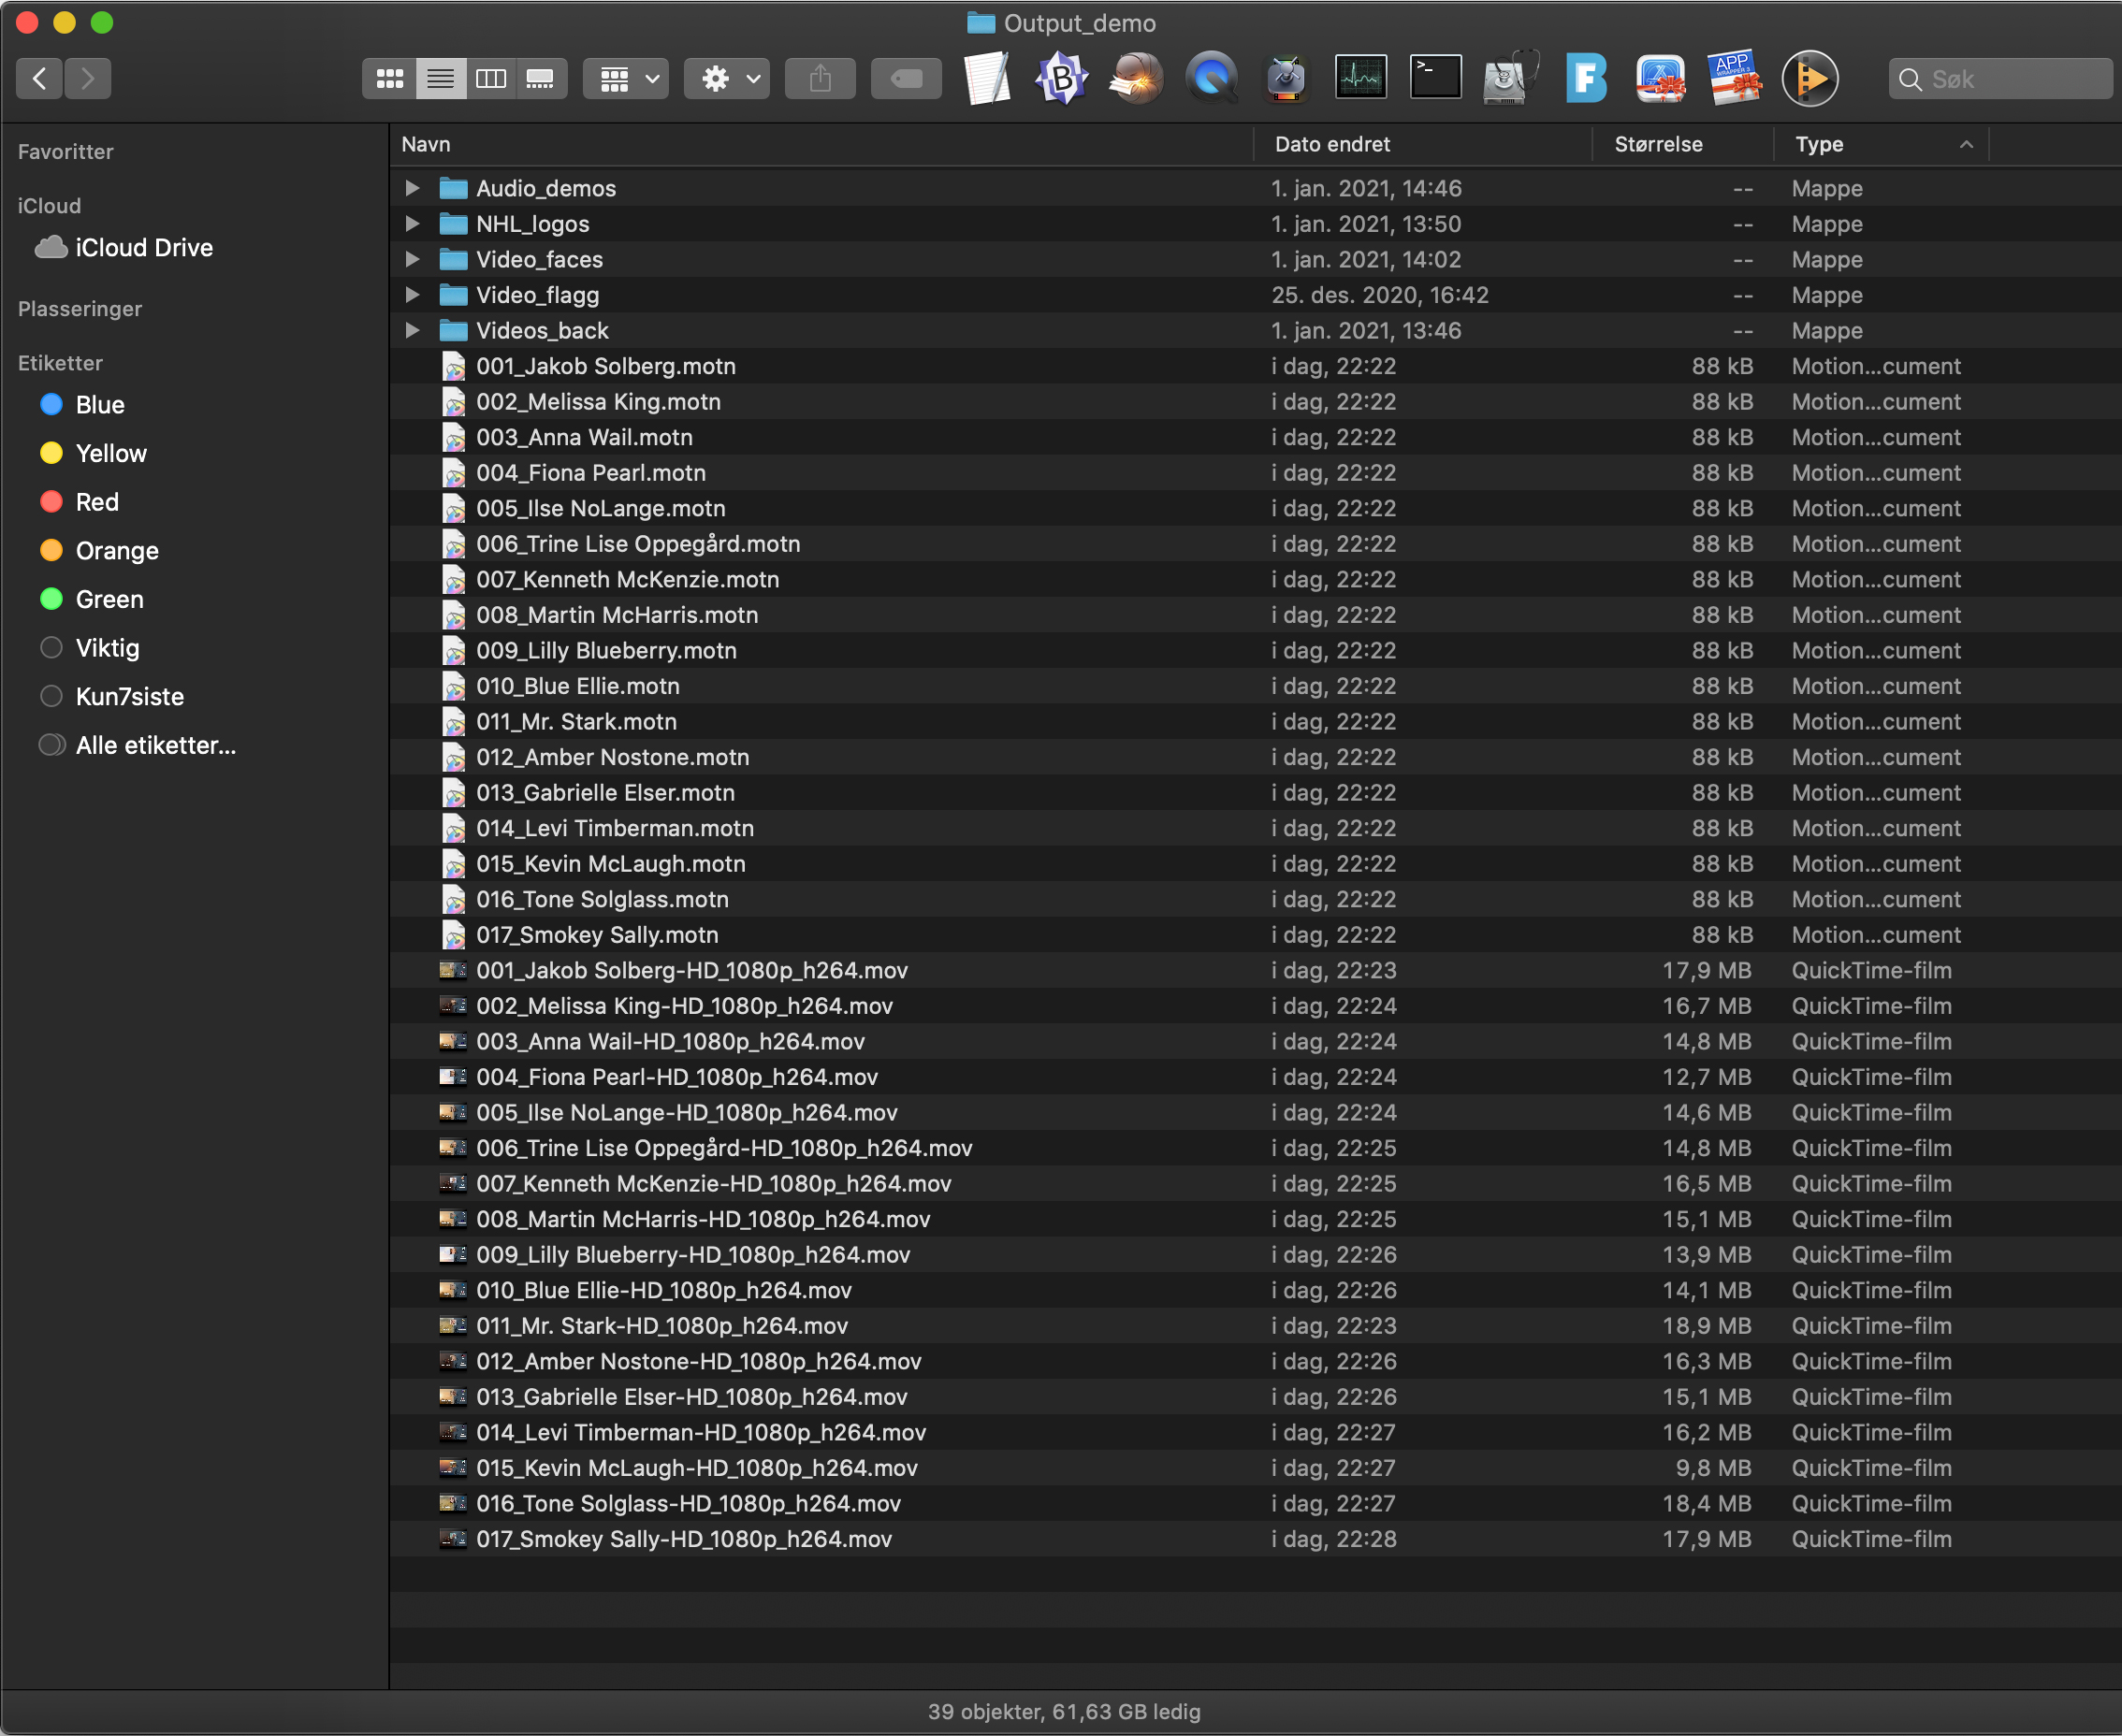Image resolution: width=2122 pixels, height=1736 pixels.
Task: Open Alle etiketter… in sidebar
Action: coord(137,745)
